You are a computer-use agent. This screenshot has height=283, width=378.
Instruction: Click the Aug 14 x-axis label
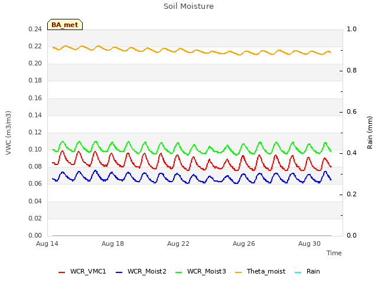tap(47, 243)
